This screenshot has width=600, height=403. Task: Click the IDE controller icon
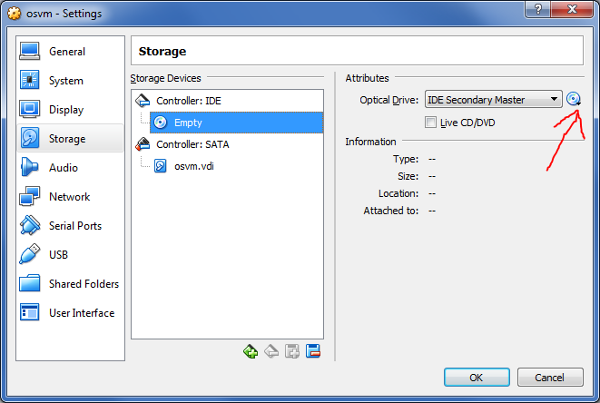click(x=143, y=101)
